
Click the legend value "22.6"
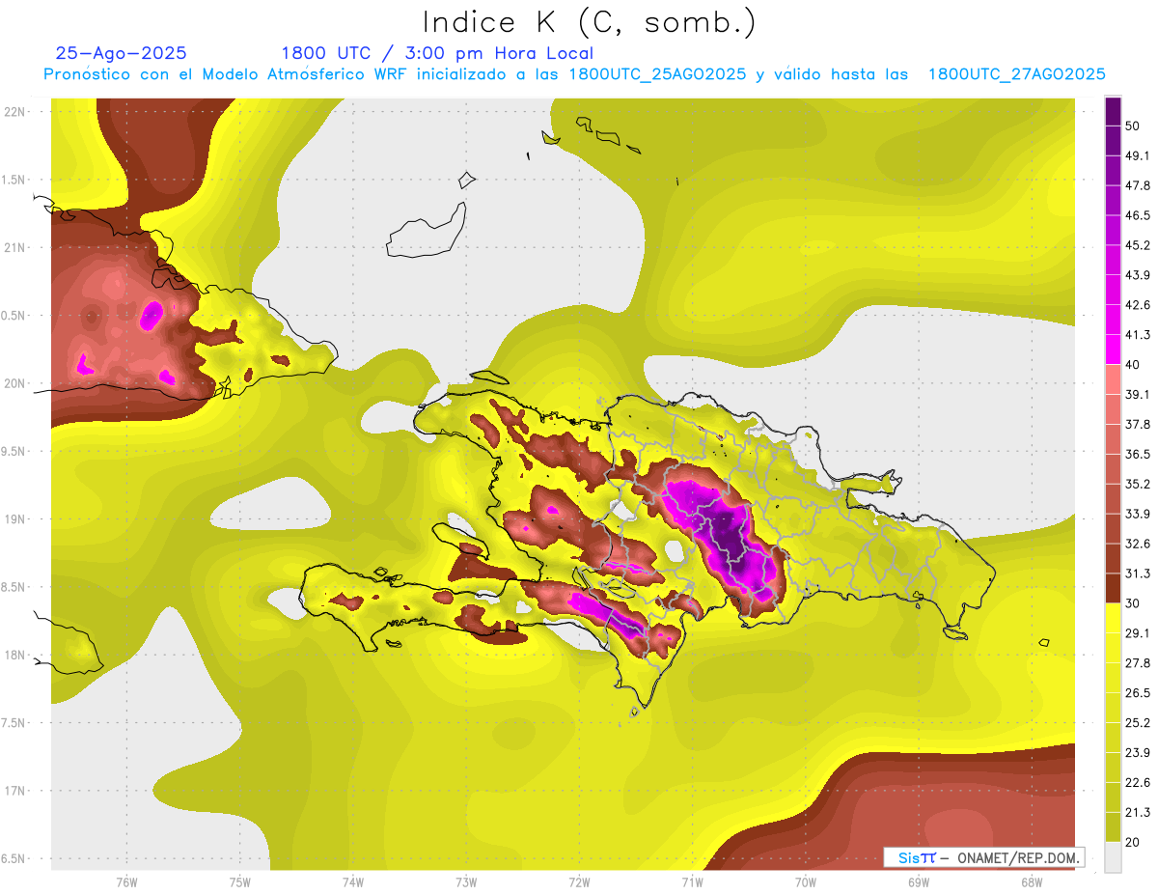click(x=1137, y=783)
